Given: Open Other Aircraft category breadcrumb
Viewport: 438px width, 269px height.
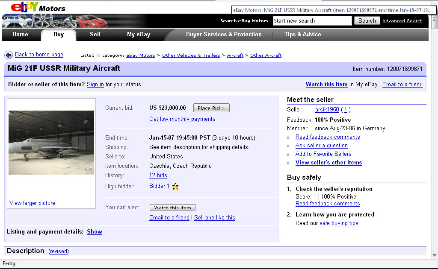Looking at the screenshot, I should [x=266, y=55].
